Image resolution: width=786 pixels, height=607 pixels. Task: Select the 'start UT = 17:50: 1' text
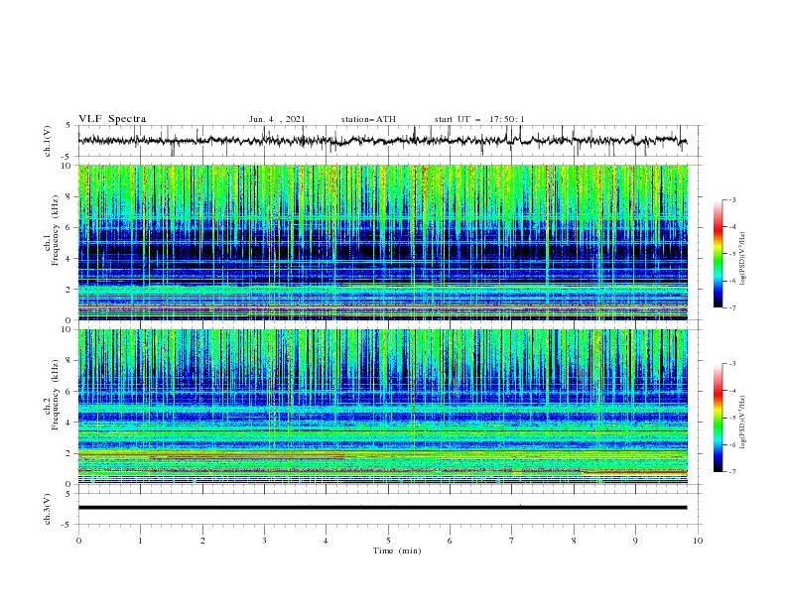point(479,119)
